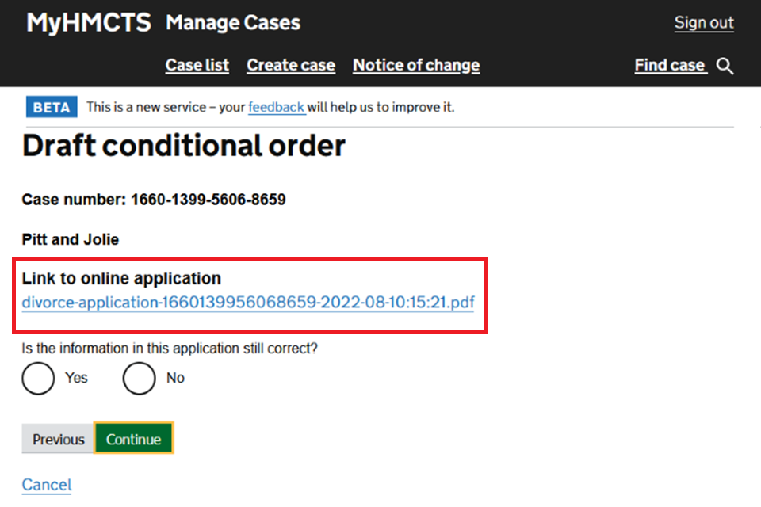The width and height of the screenshot is (761, 507).
Task: Go to Create case
Action: pyautogui.click(x=291, y=66)
